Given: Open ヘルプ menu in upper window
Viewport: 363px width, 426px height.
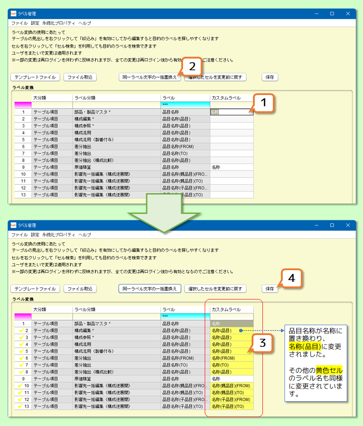Looking at the screenshot, I should point(85,23).
